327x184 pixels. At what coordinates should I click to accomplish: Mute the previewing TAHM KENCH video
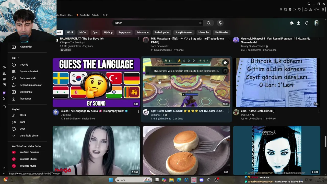click(x=225, y=63)
